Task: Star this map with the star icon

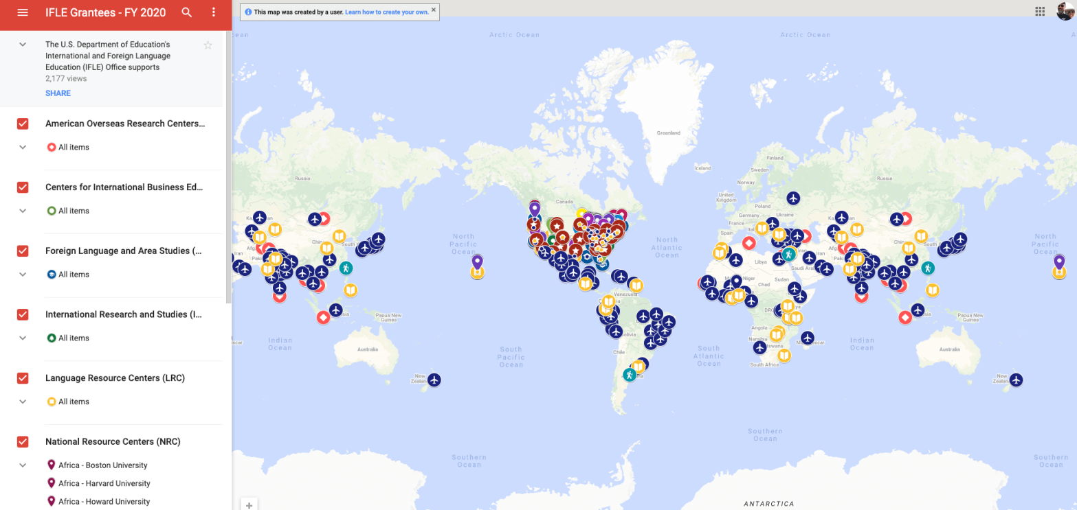Action: [208, 45]
